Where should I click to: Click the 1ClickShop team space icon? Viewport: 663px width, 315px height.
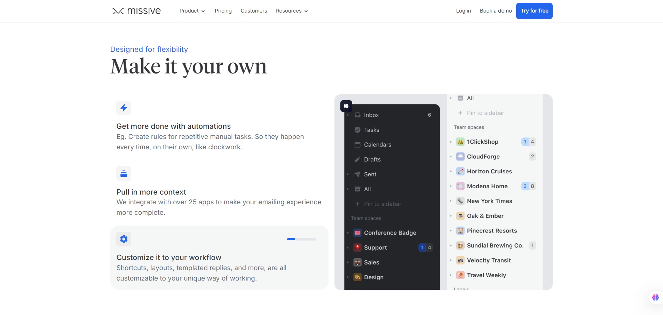tap(460, 142)
